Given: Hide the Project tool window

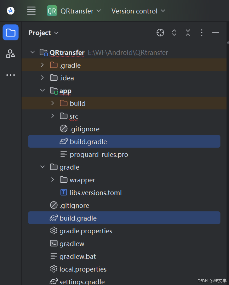Looking at the screenshot, I should 216,33.
